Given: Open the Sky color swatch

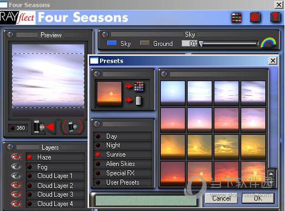Looking at the screenshot, I should (112, 43).
